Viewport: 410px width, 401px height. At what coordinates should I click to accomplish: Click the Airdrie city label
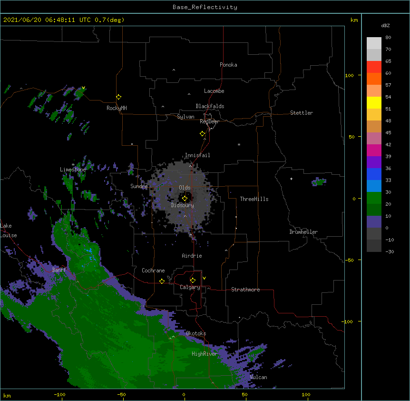click(x=192, y=256)
